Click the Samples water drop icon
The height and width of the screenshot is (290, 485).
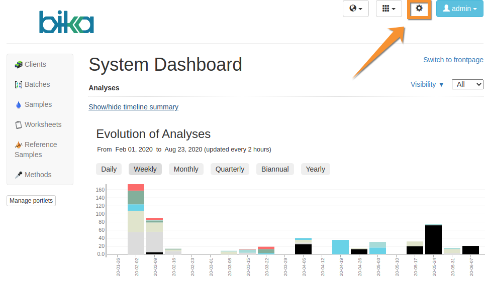click(x=19, y=105)
